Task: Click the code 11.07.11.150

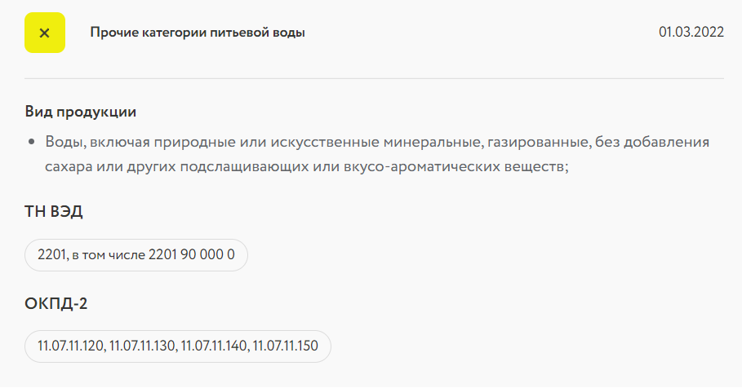Action: tap(285, 346)
